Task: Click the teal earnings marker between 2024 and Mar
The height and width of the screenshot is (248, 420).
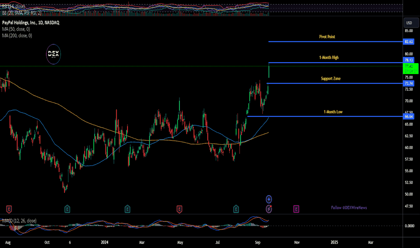Action: [128, 209]
